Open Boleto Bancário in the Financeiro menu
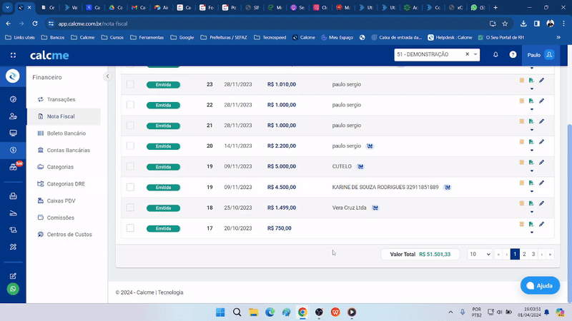572x321 pixels. (x=66, y=133)
